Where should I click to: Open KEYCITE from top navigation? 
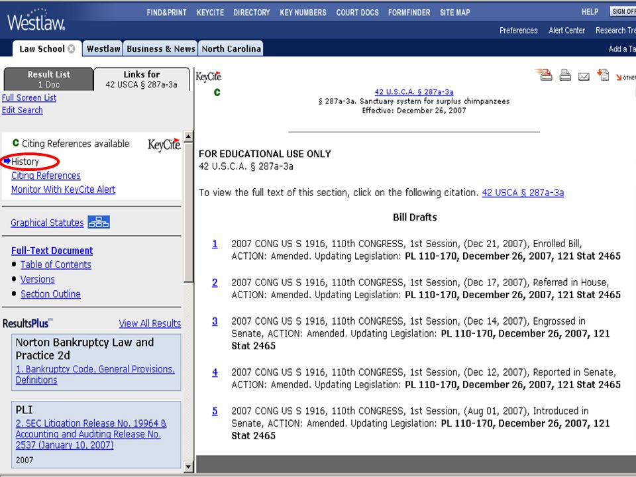pos(210,13)
